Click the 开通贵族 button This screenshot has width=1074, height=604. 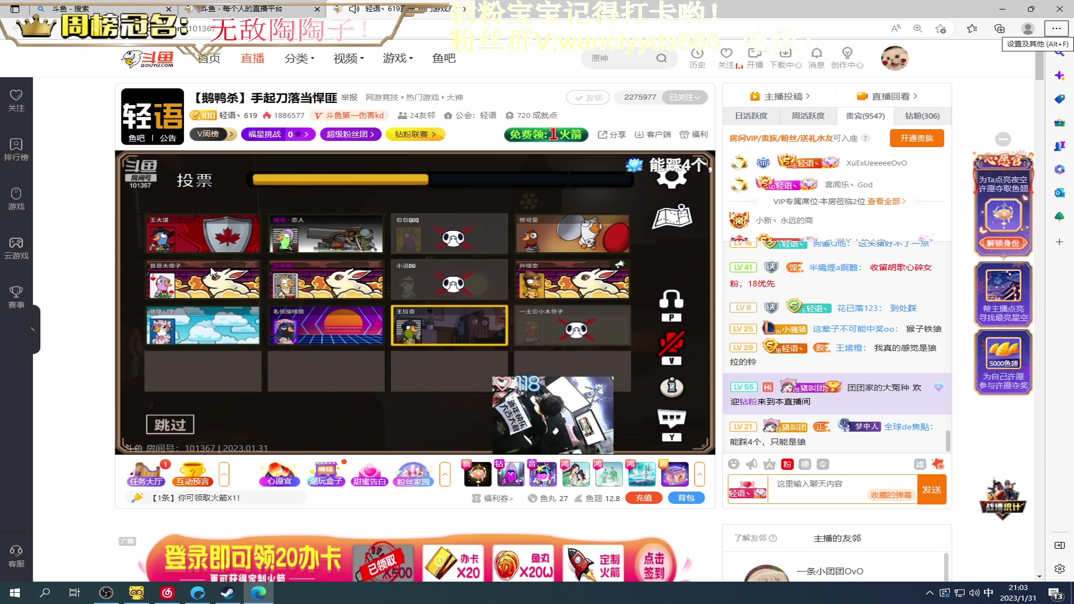point(916,138)
